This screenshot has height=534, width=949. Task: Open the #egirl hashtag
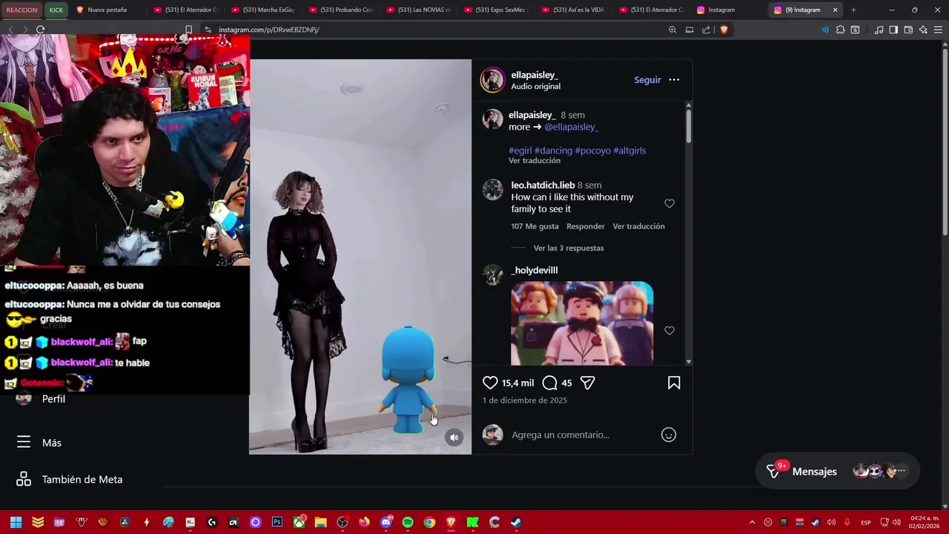[520, 151]
